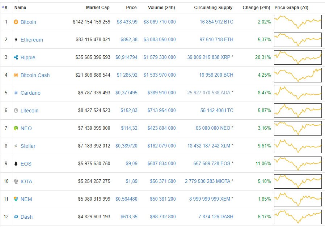
Task: Open Bitcoin Cash 7d price graph
Action: click(x=298, y=75)
